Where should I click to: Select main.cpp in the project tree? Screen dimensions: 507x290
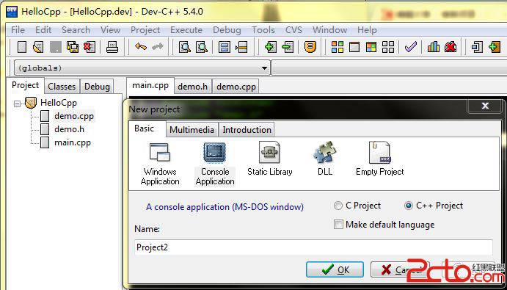[73, 142]
